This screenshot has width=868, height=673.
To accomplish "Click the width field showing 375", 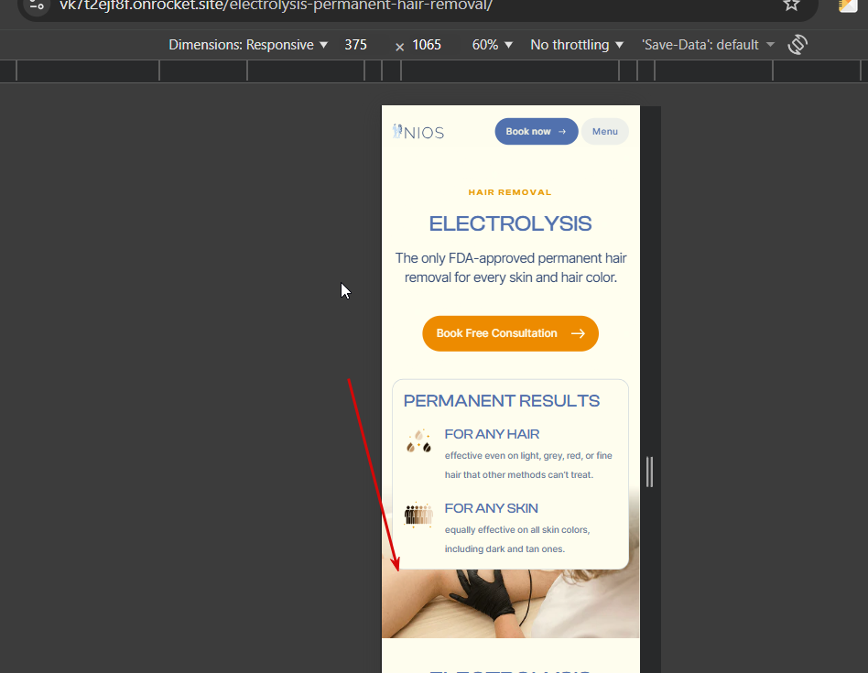I will coord(356,45).
